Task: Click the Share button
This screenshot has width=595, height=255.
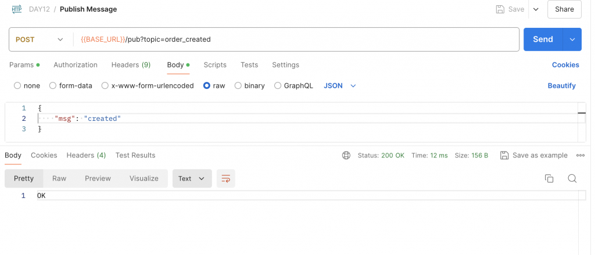Action: click(x=564, y=9)
